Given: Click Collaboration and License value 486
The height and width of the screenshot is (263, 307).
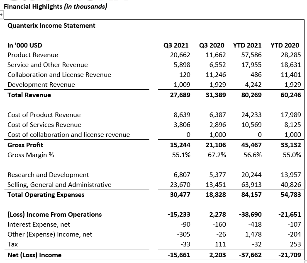Looking at the screenshot, I should coord(256,75).
